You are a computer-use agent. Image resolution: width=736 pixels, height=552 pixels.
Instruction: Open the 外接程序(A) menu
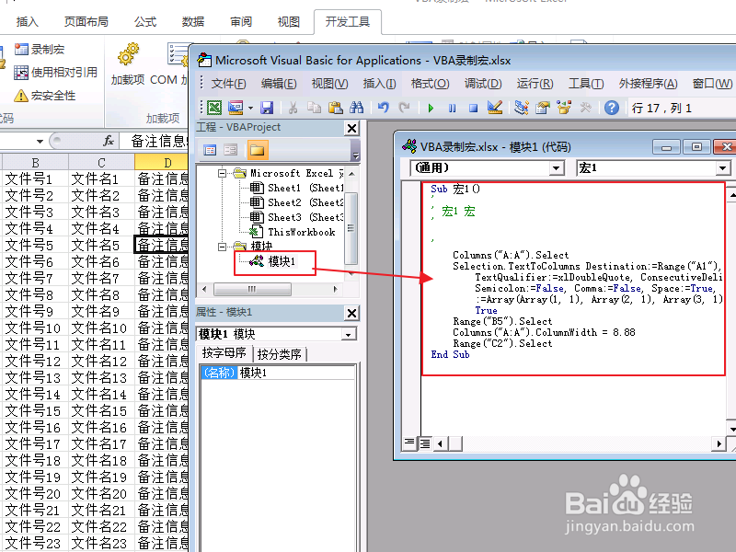pos(649,84)
